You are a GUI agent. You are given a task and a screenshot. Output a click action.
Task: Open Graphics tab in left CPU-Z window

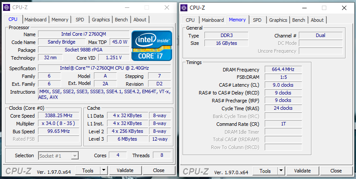[101, 20]
